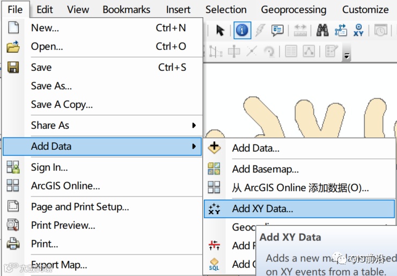The width and height of the screenshot is (397, 276).
Task: Select the Select Elements arrow tool
Action: 219,30
